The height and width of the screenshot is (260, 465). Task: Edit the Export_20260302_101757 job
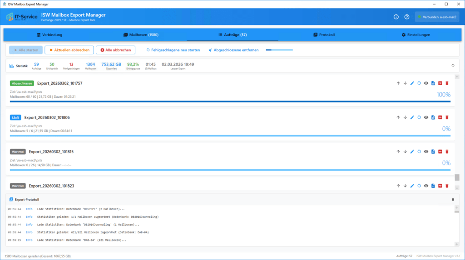[x=412, y=83]
